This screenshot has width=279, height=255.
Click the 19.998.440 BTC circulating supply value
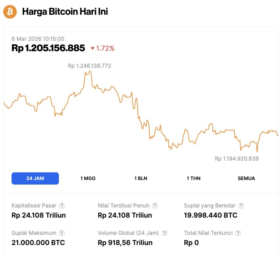210,215
